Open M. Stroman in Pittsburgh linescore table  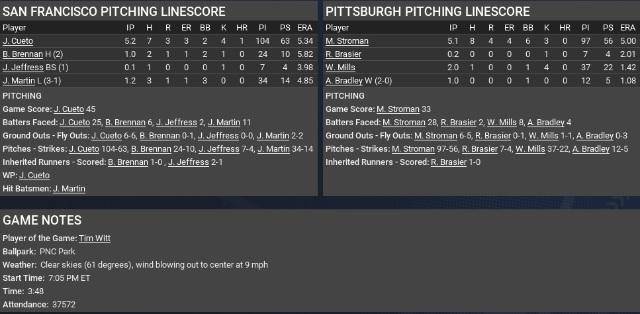pos(347,41)
